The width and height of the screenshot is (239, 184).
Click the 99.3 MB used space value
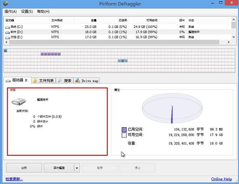coord(216,129)
